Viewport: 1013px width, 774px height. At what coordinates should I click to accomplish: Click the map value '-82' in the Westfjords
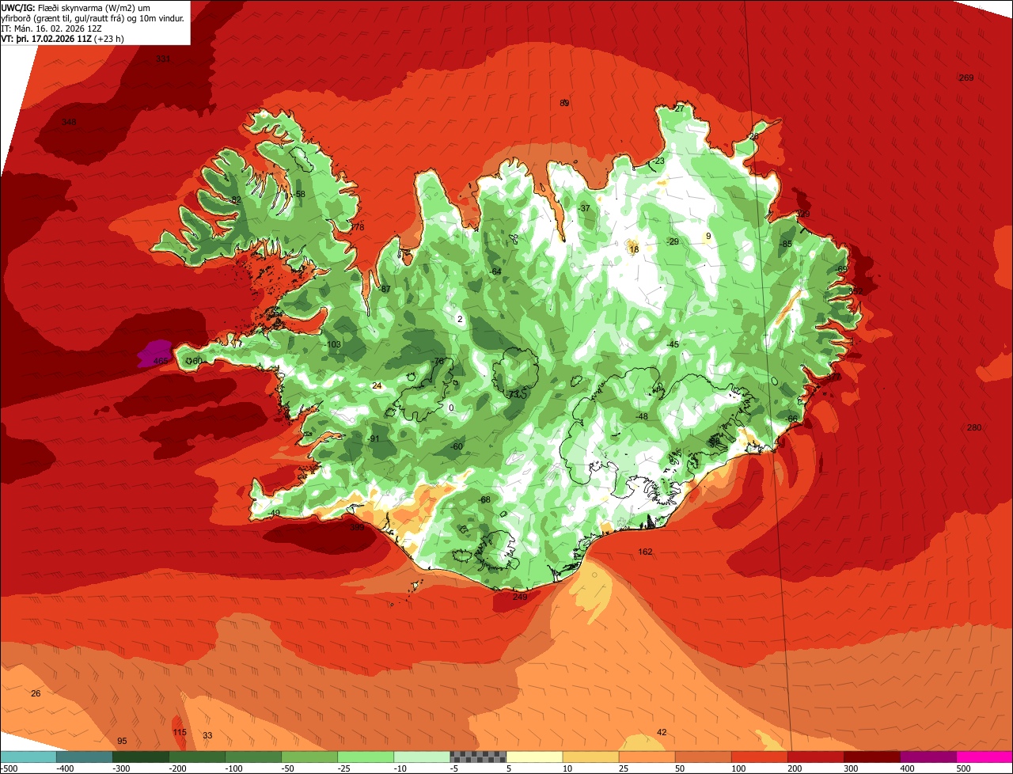click(x=235, y=200)
